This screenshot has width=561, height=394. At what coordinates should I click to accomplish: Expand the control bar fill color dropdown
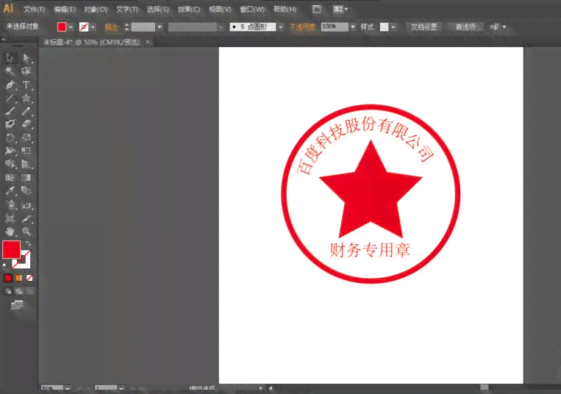pos(71,26)
